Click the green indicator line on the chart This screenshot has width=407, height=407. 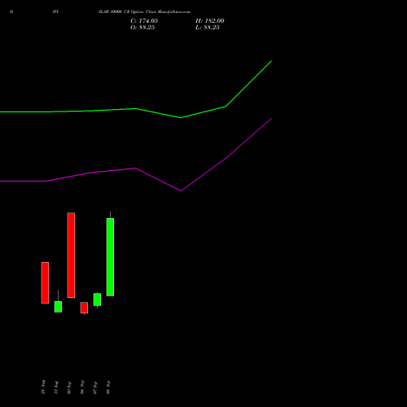pos(135,108)
